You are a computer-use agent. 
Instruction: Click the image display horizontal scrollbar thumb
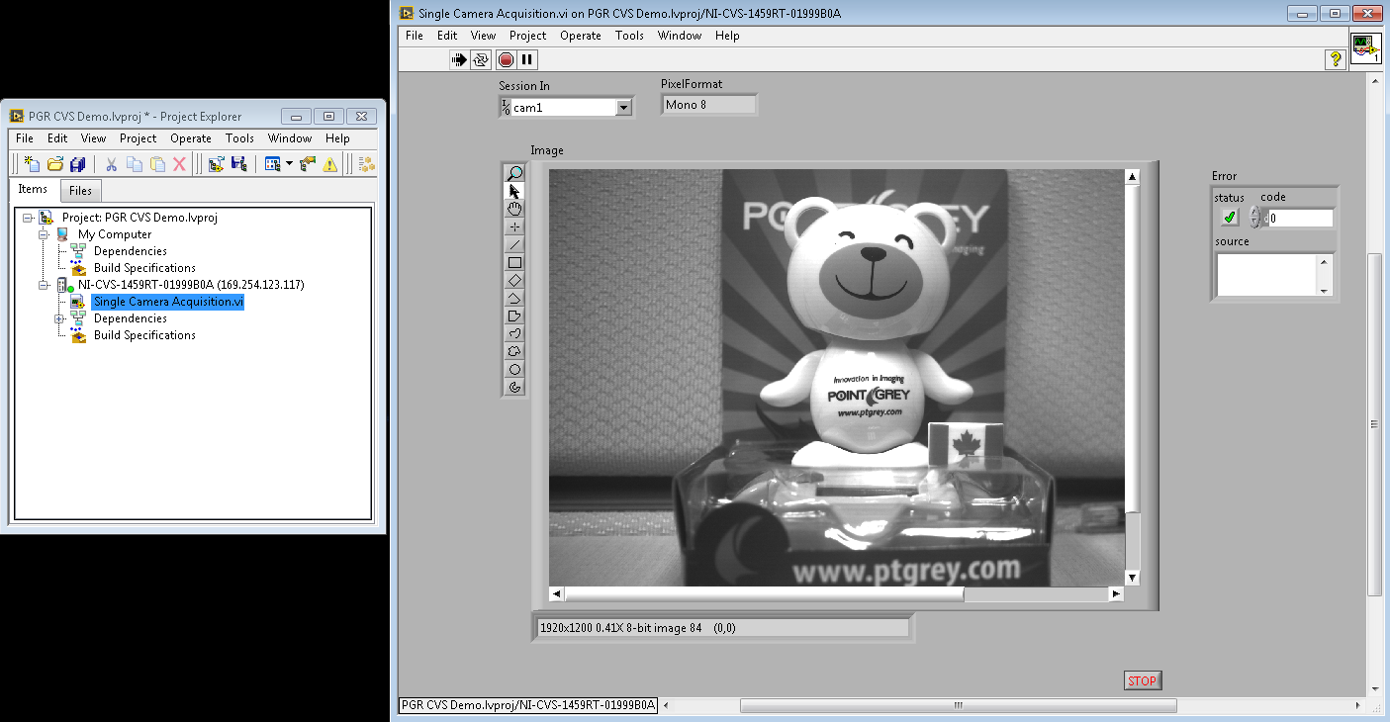pyautogui.click(x=764, y=593)
